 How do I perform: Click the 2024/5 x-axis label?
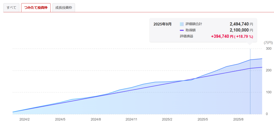point(60,119)
